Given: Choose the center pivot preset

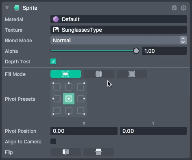Looking at the screenshot, I should pos(69,99).
